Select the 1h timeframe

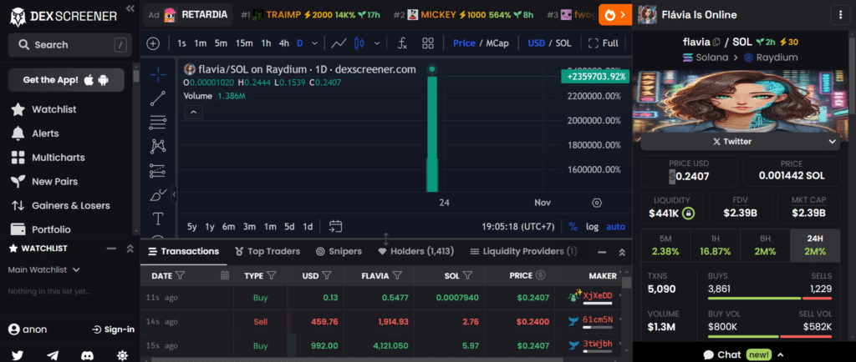(266, 43)
